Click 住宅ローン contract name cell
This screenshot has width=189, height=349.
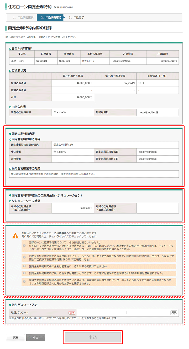pyautogui.click(x=94, y=61)
